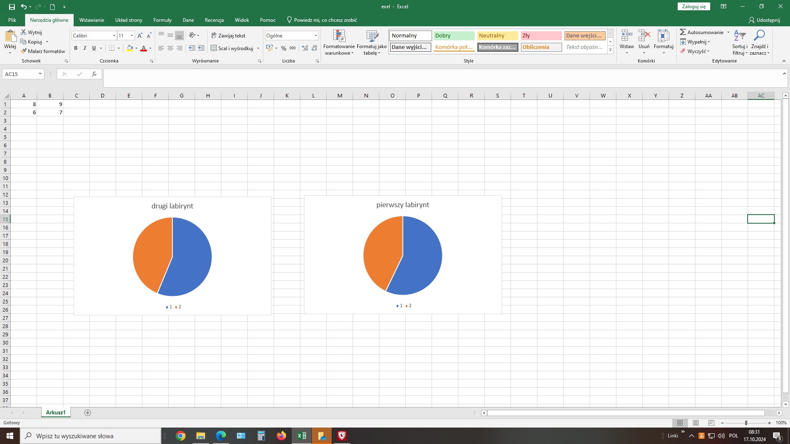The width and height of the screenshot is (790, 444).
Task: Toggle Wrap Text option
Action: pos(228,36)
